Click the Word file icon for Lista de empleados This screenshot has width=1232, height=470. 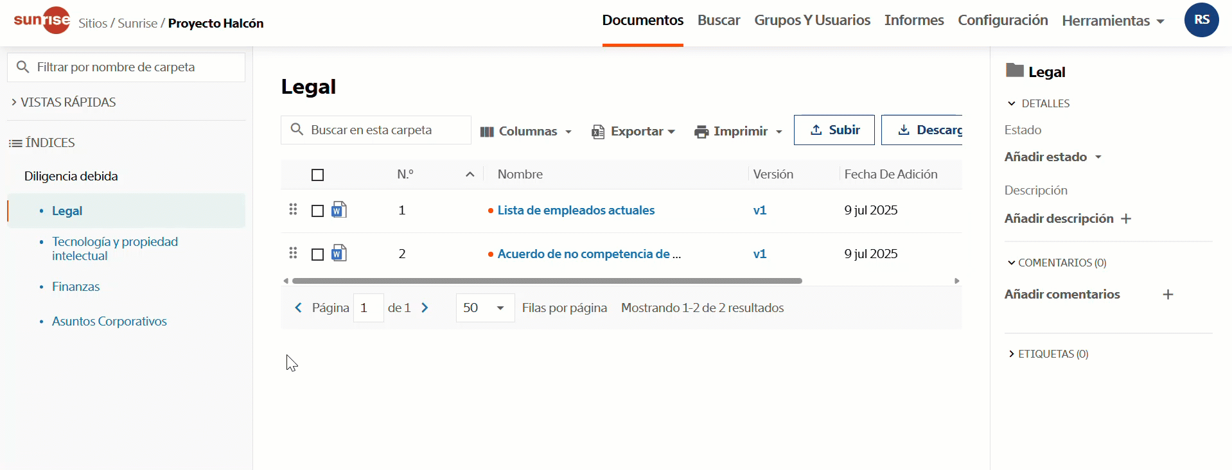point(339,210)
